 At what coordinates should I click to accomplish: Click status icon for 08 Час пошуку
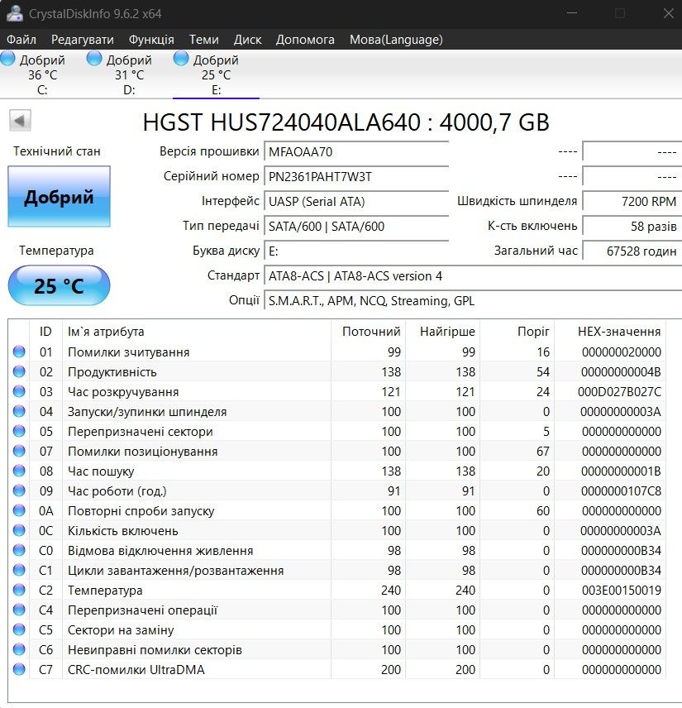[19, 471]
